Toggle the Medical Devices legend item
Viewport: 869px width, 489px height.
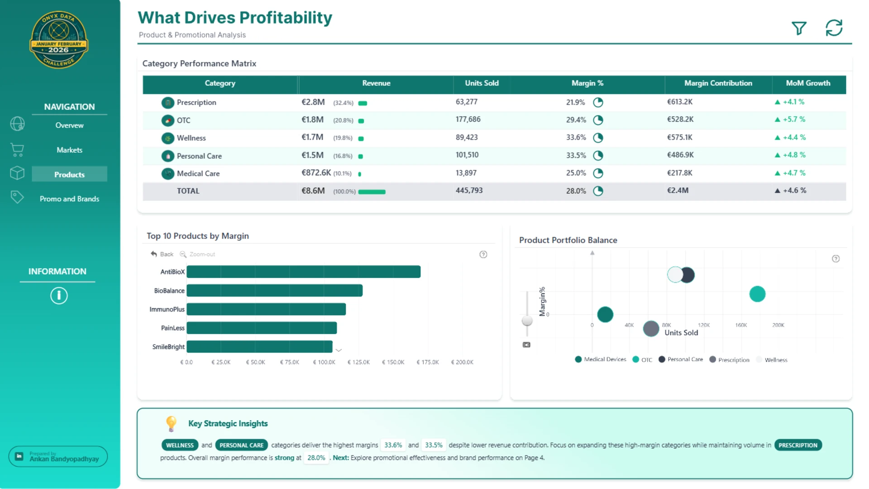601,359
